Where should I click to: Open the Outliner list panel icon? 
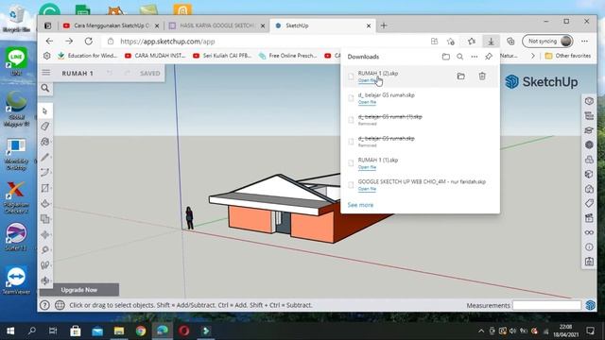[589, 115]
